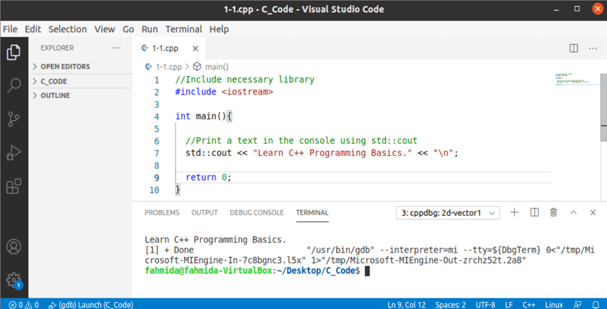Split the terminal panel
The image size is (607, 309).
coord(534,212)
